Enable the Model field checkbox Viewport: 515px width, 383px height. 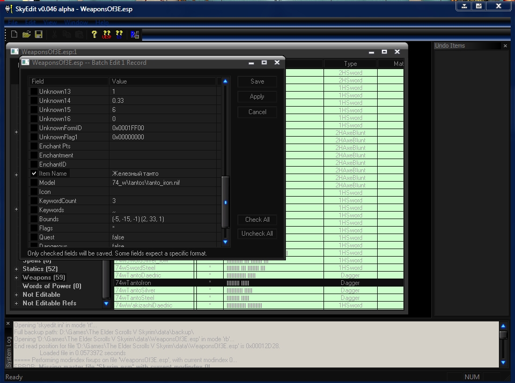34,183
